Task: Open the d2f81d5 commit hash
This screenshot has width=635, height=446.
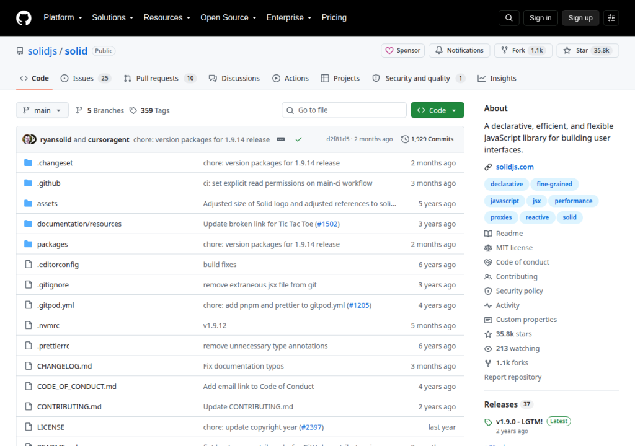Action: pos(338,139)
